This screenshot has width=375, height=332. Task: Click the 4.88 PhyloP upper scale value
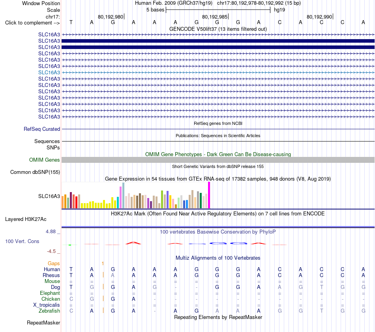(x=51, y=232)
